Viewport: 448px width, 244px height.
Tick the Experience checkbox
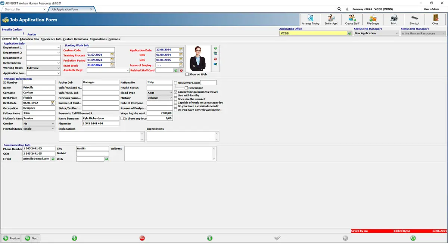pyautogui.click(x=186, y=88)
